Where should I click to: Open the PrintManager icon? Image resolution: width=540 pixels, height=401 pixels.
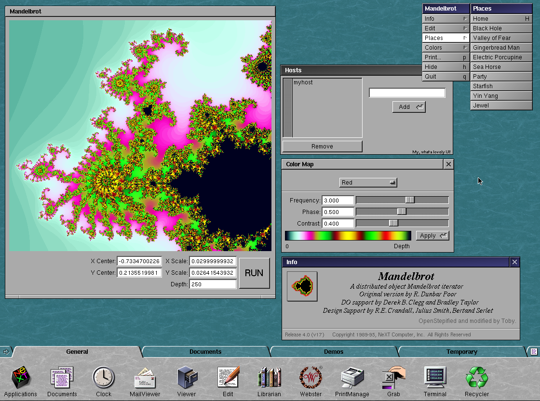click(x=352, y=377)
